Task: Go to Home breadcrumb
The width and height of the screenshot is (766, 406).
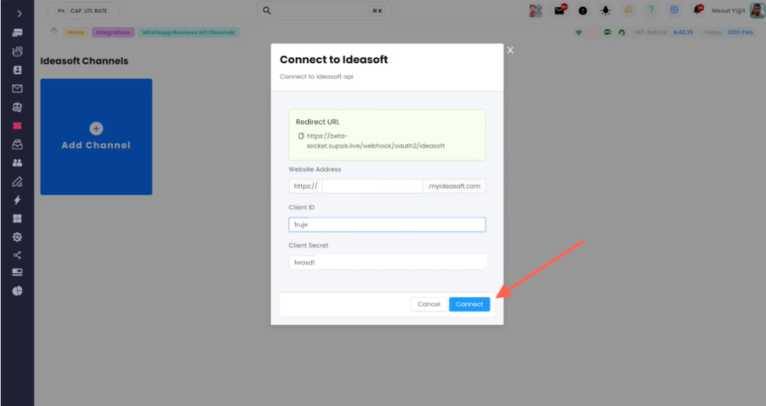Action: point(76,32)
